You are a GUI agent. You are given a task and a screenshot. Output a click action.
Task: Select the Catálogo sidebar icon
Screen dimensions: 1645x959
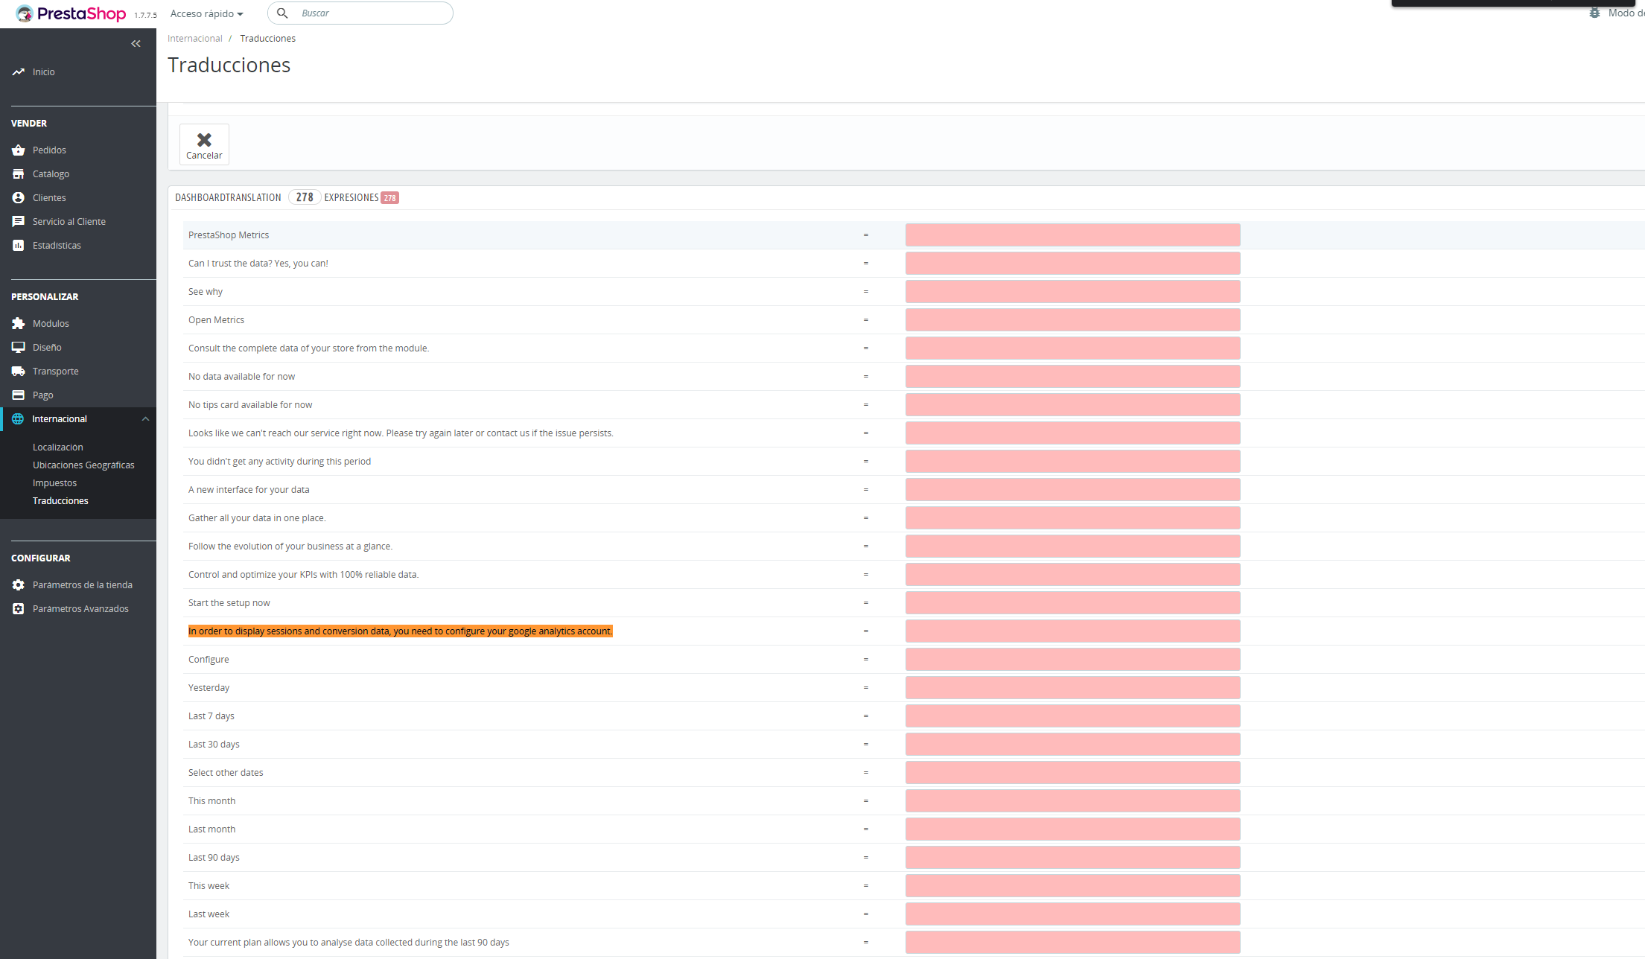coord(18,173)
